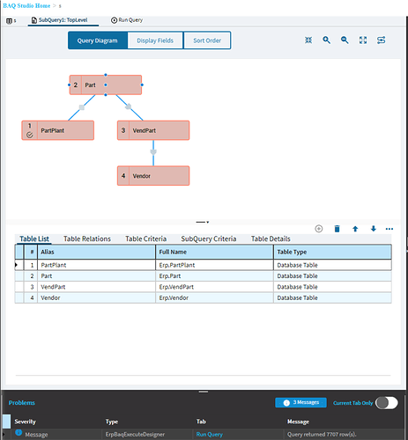Follow the Run Query link in Problems

click(x=210, y=435)
